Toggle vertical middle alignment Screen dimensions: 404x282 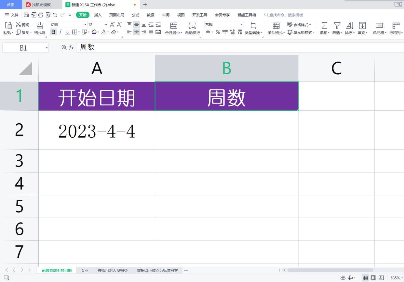[136, 25]
